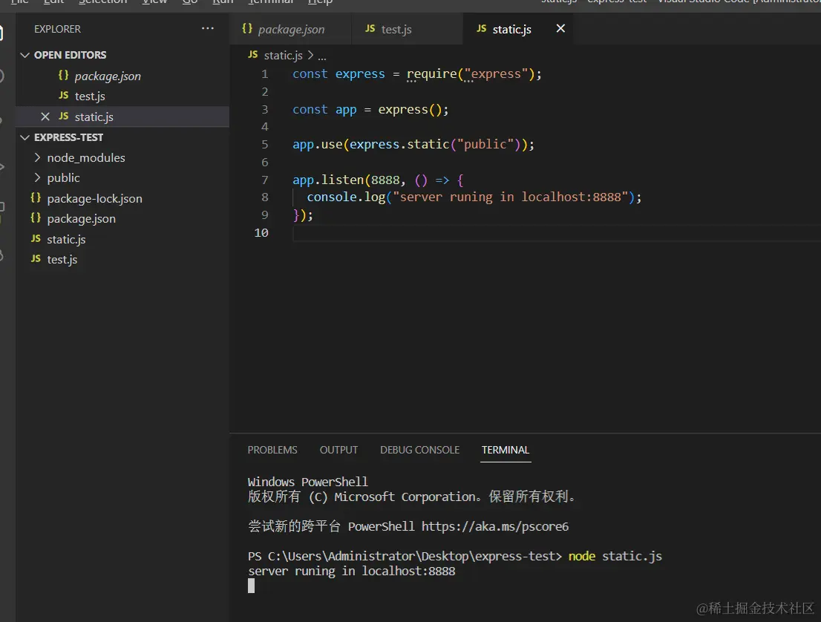
Task: Collapse the EXPRESS-TEST project section
Action: [26, 137]
